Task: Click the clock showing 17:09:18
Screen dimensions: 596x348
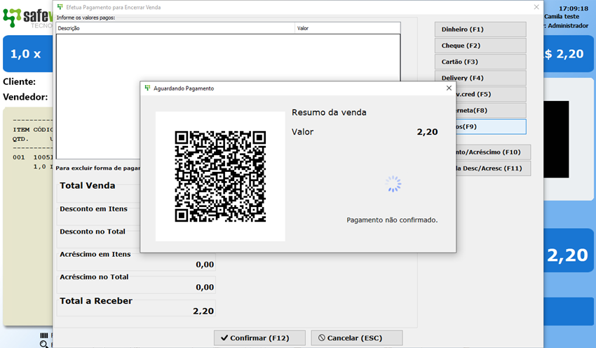Action: pyautogui.click(x=574, y=8)
